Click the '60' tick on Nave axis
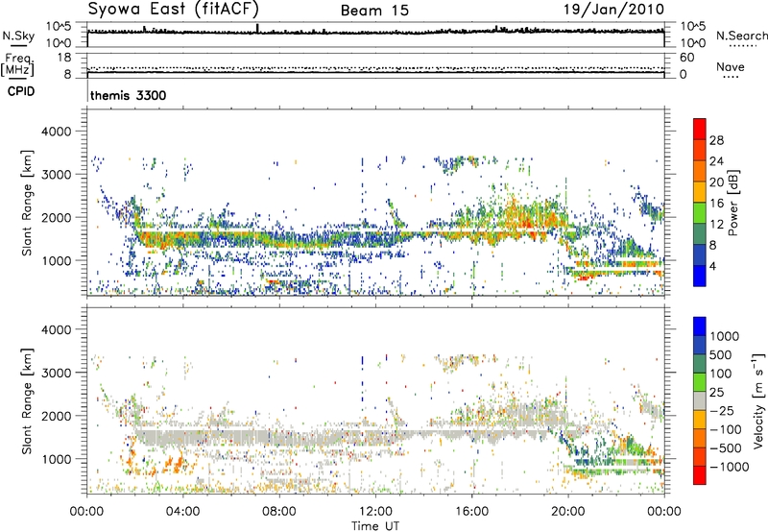 pos(687,58)
